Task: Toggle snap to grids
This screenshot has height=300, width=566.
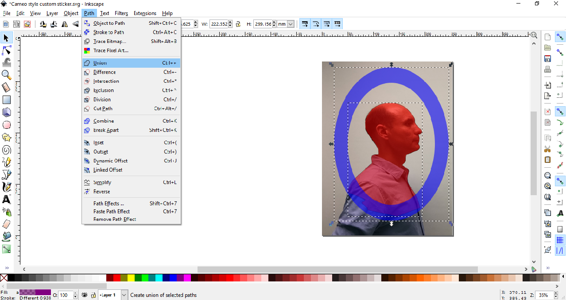Action: point(560,240)
